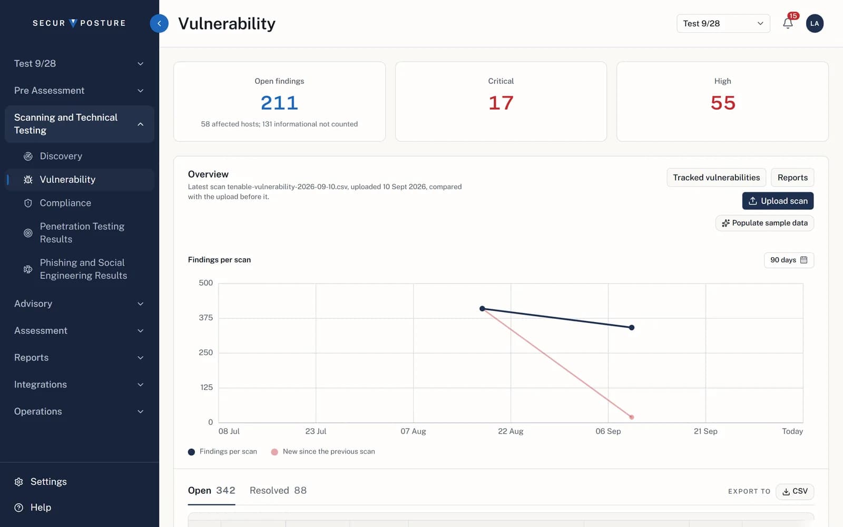The height and width of the screenshot is (527, 843).
Task: Click the Critical 17 card
Action: 501,102
